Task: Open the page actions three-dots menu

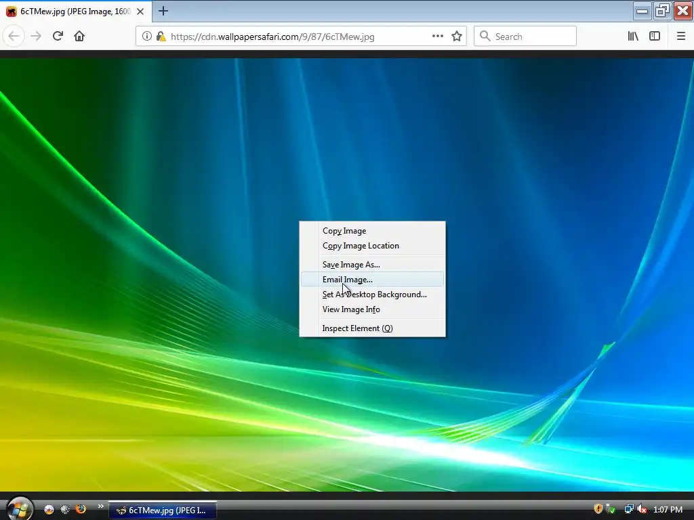Action: (x=437, y=37)
